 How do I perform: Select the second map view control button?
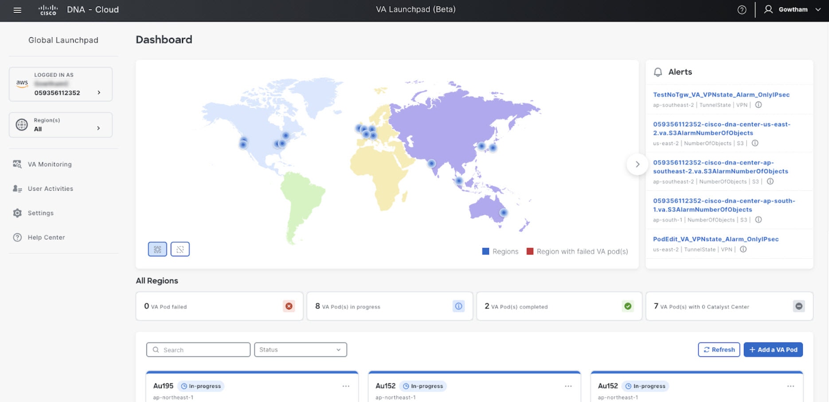[180, 249]
